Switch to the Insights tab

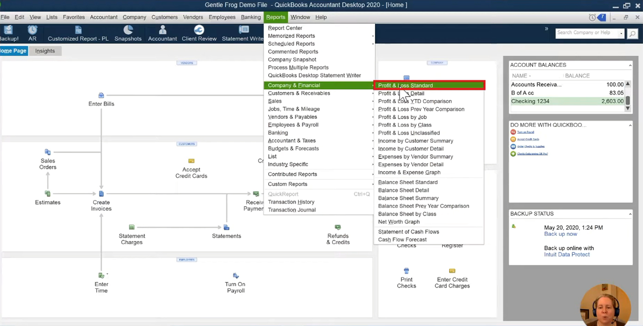click(x=45, y=51)
